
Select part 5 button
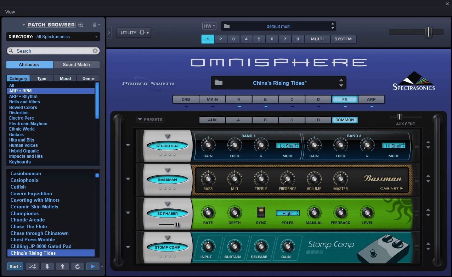point(259,39)
